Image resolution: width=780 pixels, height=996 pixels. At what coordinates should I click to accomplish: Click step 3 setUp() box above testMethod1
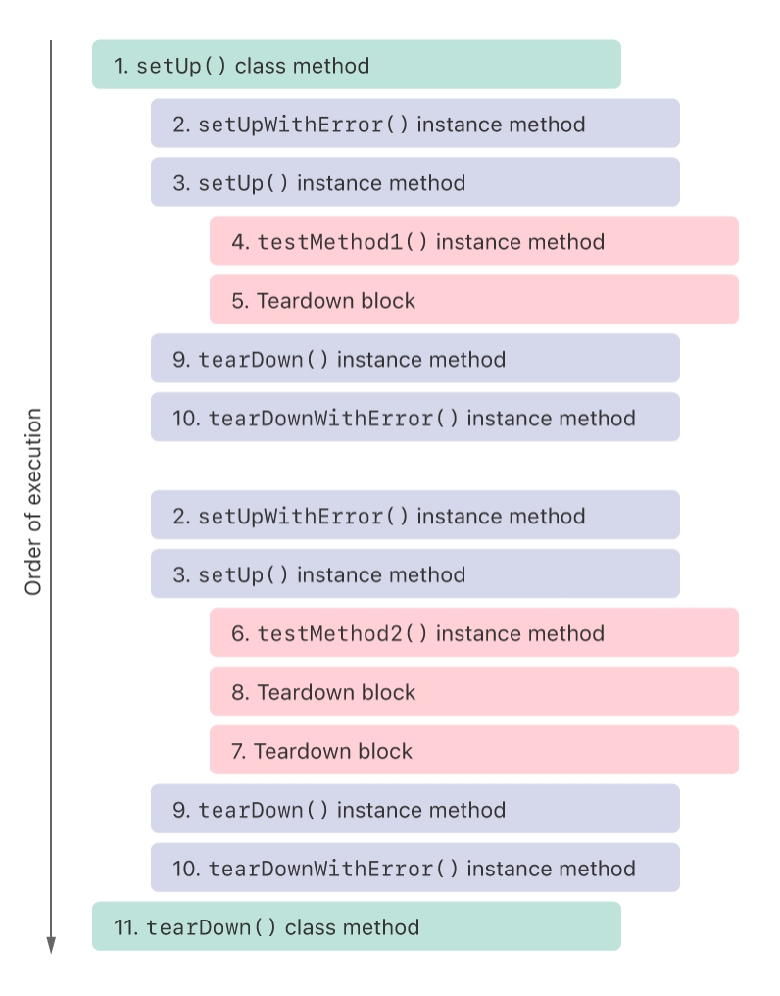415,182
